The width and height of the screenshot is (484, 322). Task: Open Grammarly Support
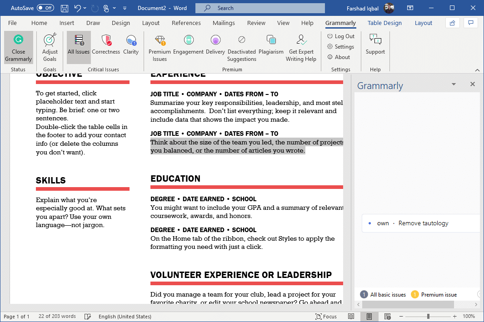pyautogui.click(x=375, y=41)
